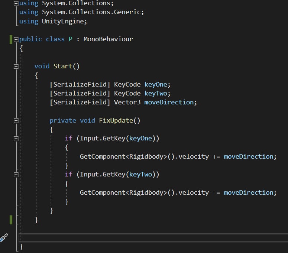Image resolution: width=288 pixels, height=253 pixels.
Task: Click the first [SerializeField] attribute
Action: tap(80, 84)
